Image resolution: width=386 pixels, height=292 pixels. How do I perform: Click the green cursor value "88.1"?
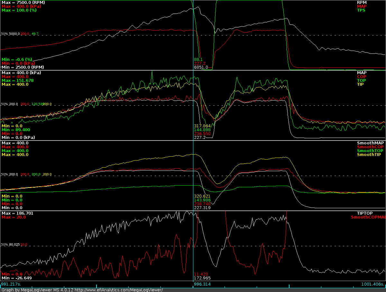(198, 59)
